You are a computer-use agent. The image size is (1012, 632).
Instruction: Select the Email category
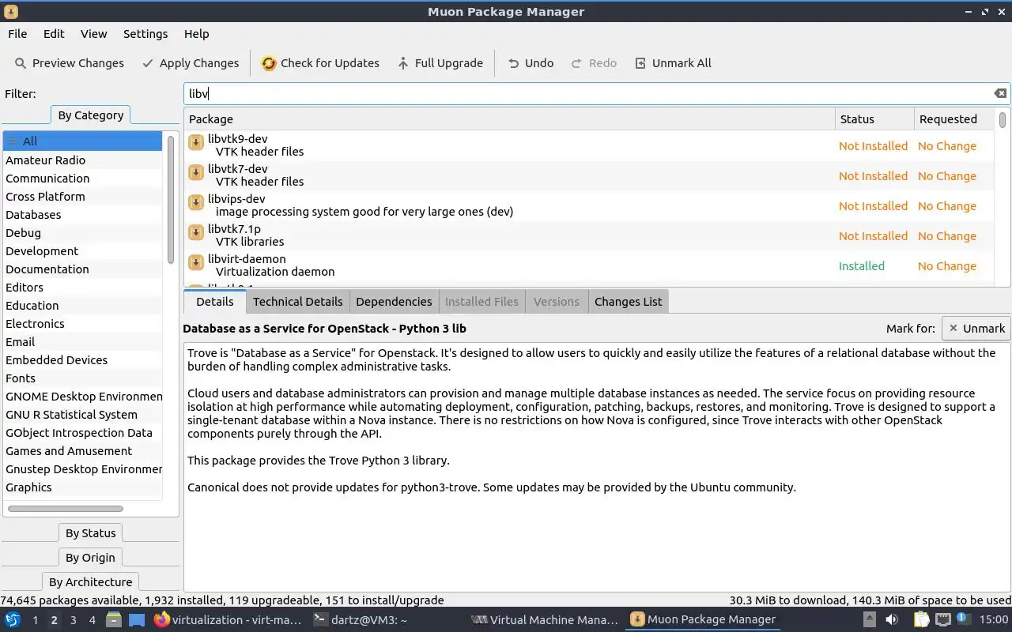click(x=82, y=342)
